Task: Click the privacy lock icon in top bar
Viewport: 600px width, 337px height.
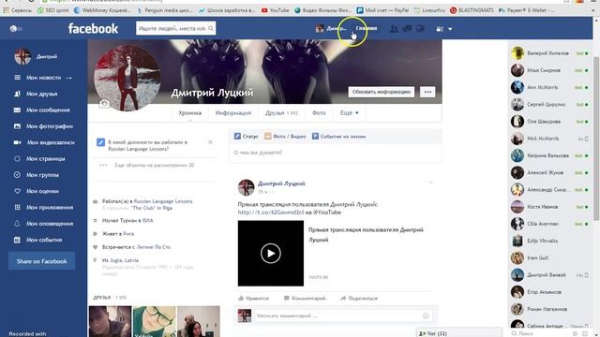Action: tap(440, 29)
